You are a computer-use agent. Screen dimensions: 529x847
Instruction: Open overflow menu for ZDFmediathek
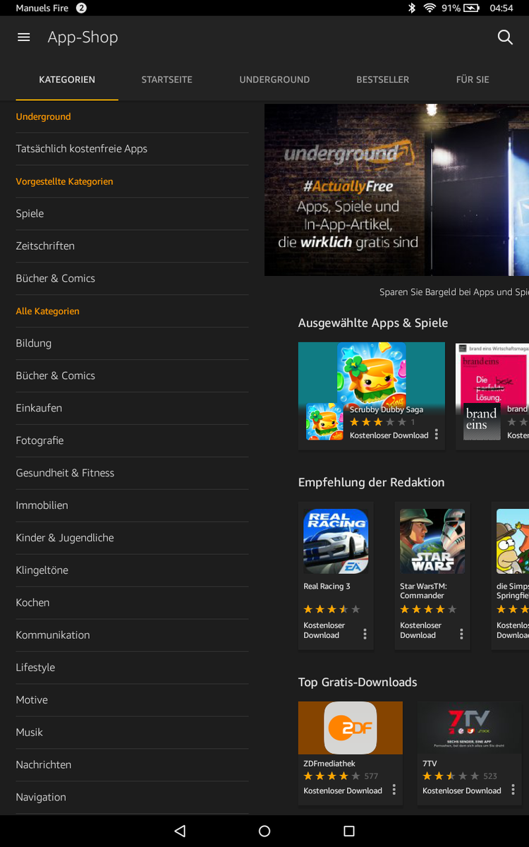(394, 789)
